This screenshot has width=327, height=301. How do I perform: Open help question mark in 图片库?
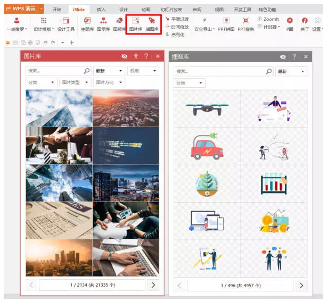(146, 56)
